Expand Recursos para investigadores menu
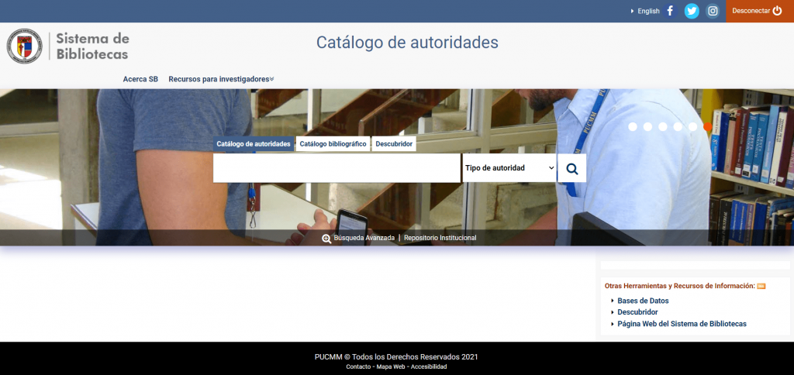The height and width of the screenshot is (375, 794). coord(221,79)
